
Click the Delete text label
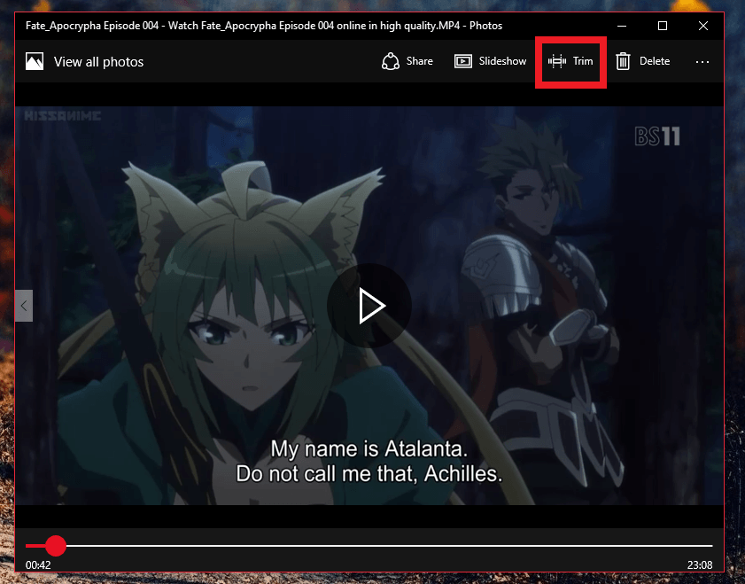pyautogui.click(x=655, y=61)
